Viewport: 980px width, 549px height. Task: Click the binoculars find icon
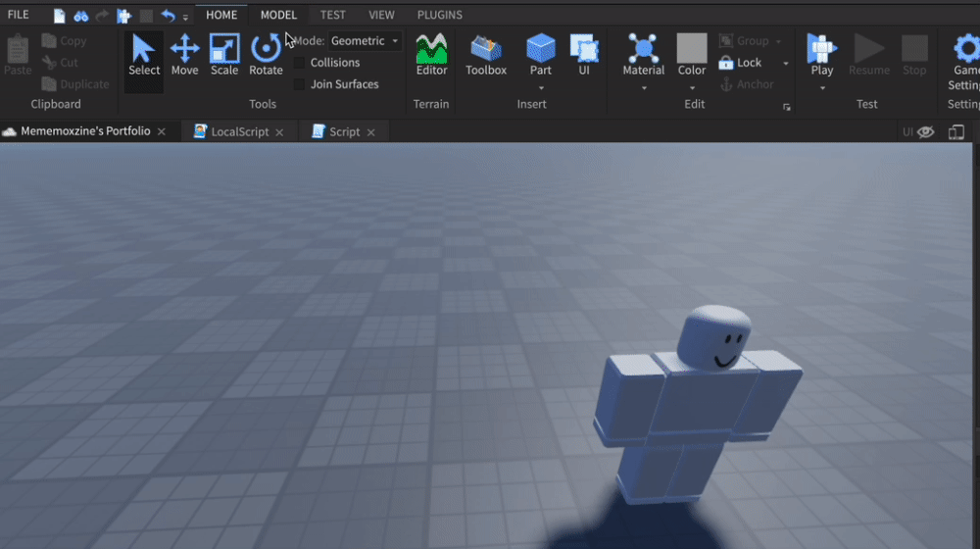[x=80, y=16]
